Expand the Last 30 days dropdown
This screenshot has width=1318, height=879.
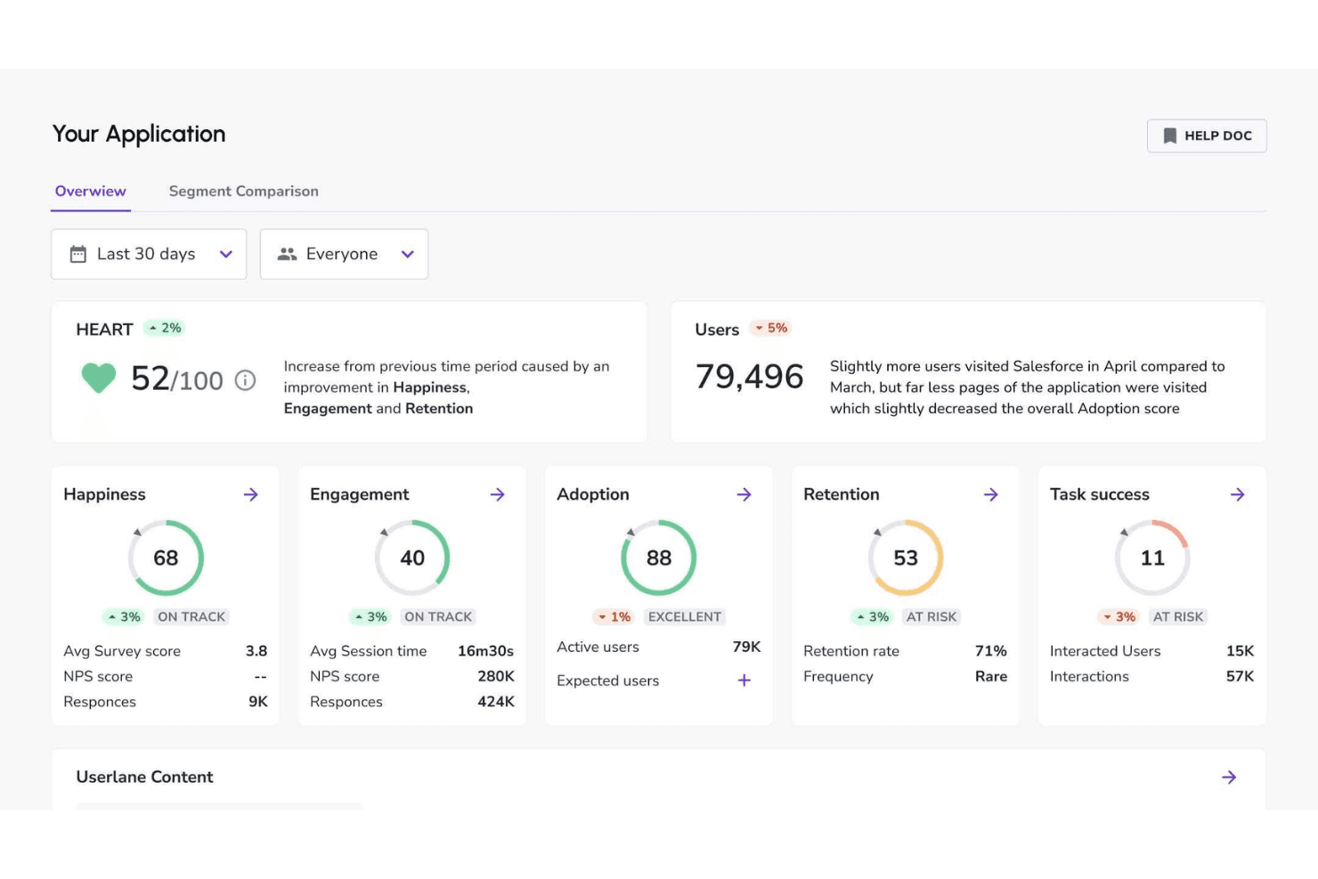pyautogui.click(x=149, y=254)
